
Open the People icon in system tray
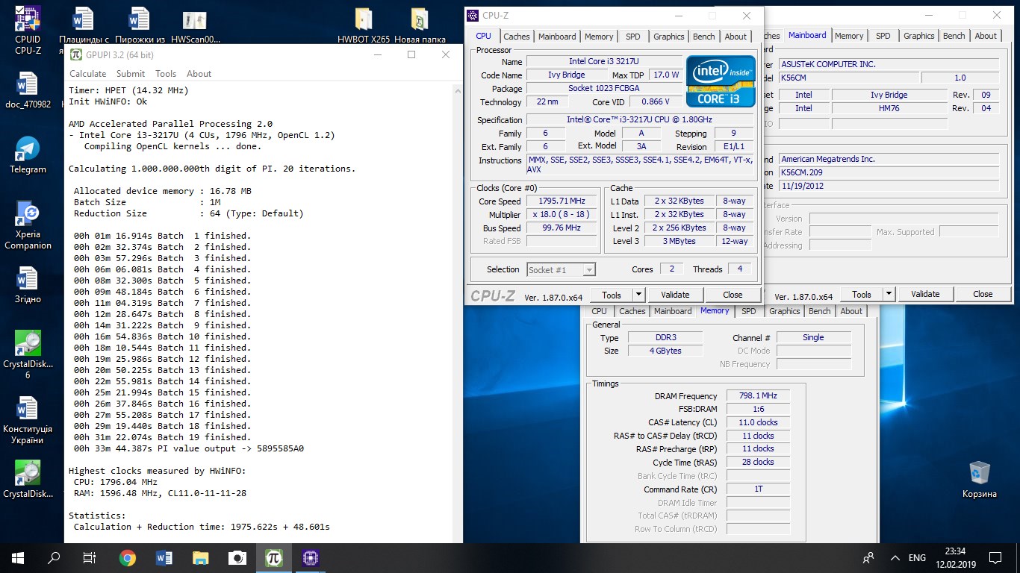[x=868, y=557]
